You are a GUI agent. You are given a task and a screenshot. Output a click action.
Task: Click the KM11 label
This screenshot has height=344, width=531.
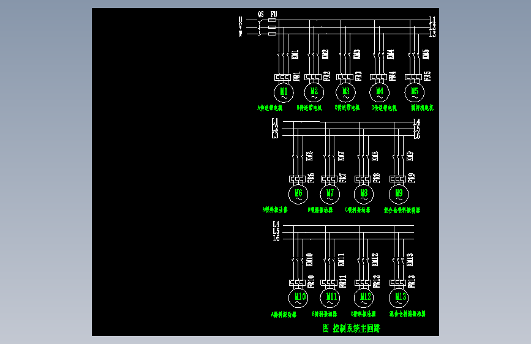tap(341, 260)
